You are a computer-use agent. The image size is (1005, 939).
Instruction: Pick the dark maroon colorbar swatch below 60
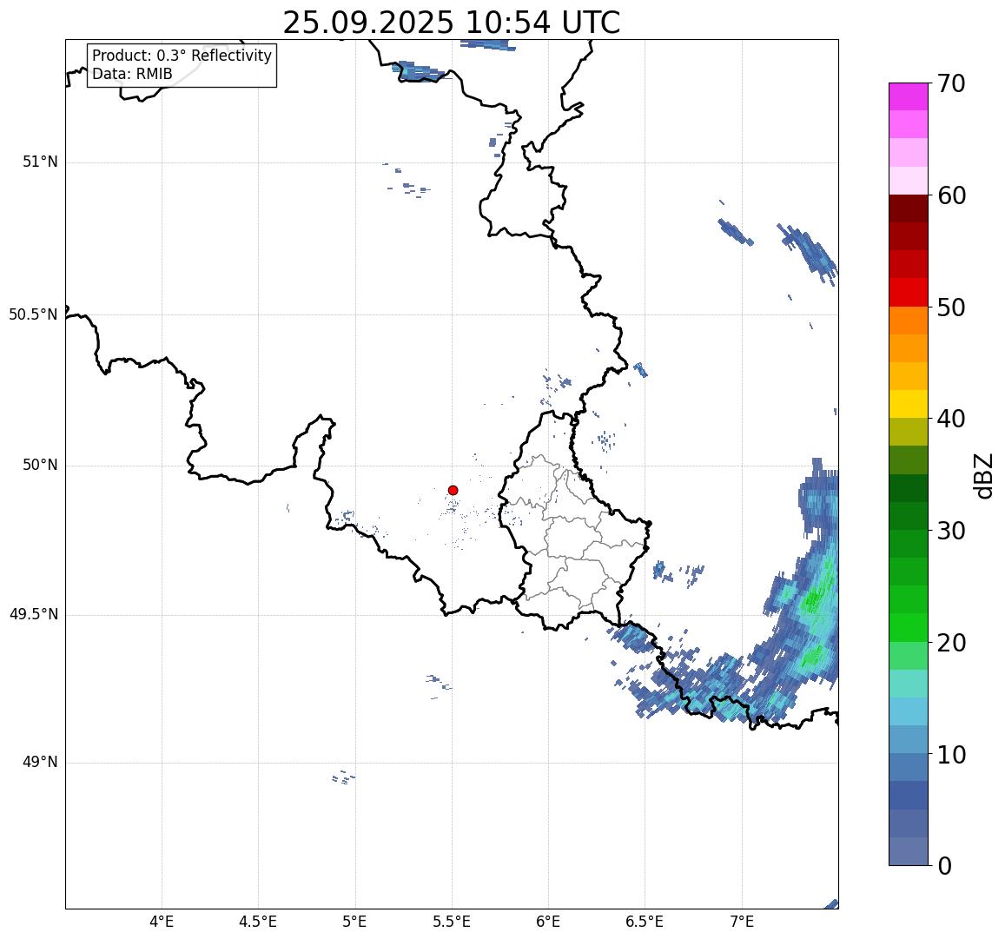[909, 208]
